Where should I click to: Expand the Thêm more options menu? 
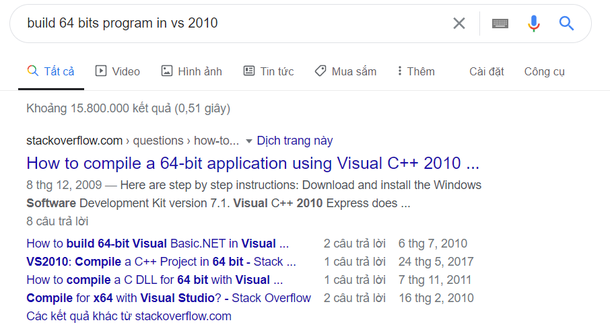coord(415,71)
